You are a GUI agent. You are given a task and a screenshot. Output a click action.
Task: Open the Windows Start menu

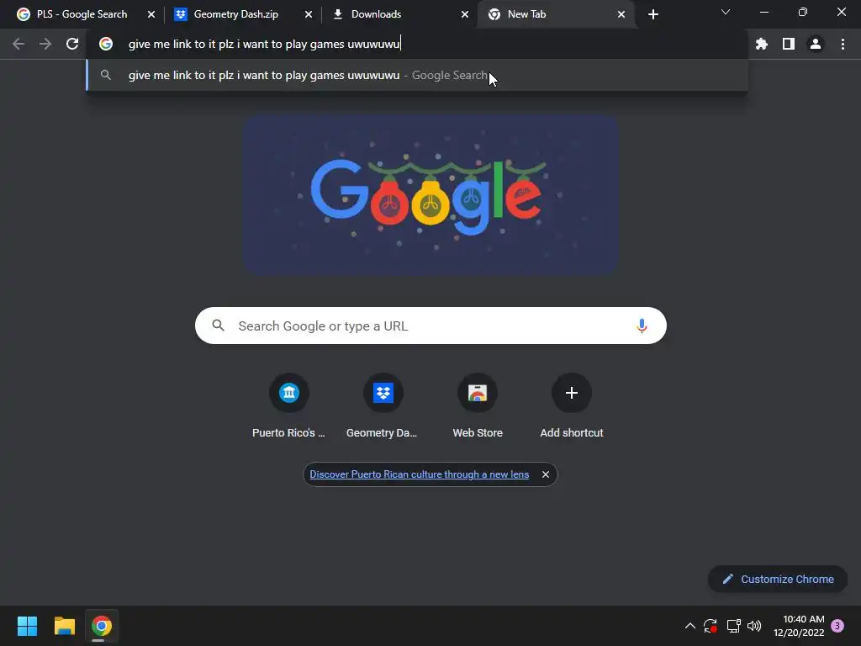27,626
